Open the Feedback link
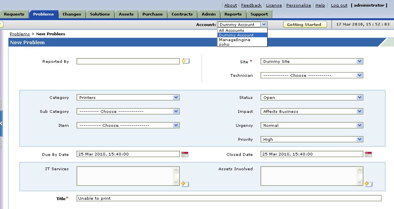 (251, 5)
